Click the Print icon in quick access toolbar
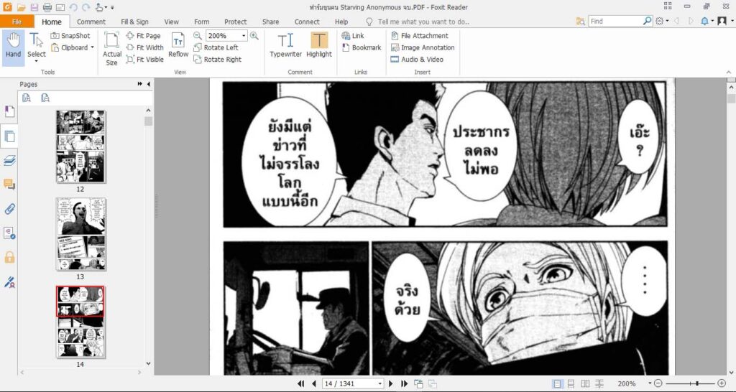Image resolution: width=736 pixels, height=392 pixels. click(47, 7)
